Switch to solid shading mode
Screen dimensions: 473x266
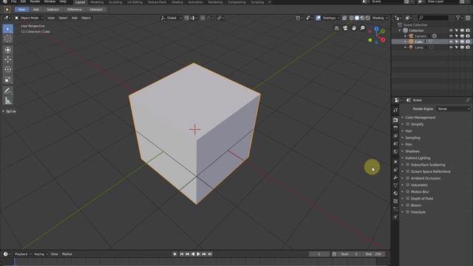357,18
